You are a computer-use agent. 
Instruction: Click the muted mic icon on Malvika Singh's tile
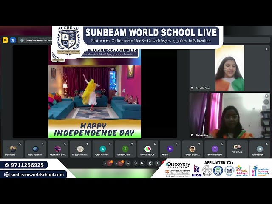point(266,96)
